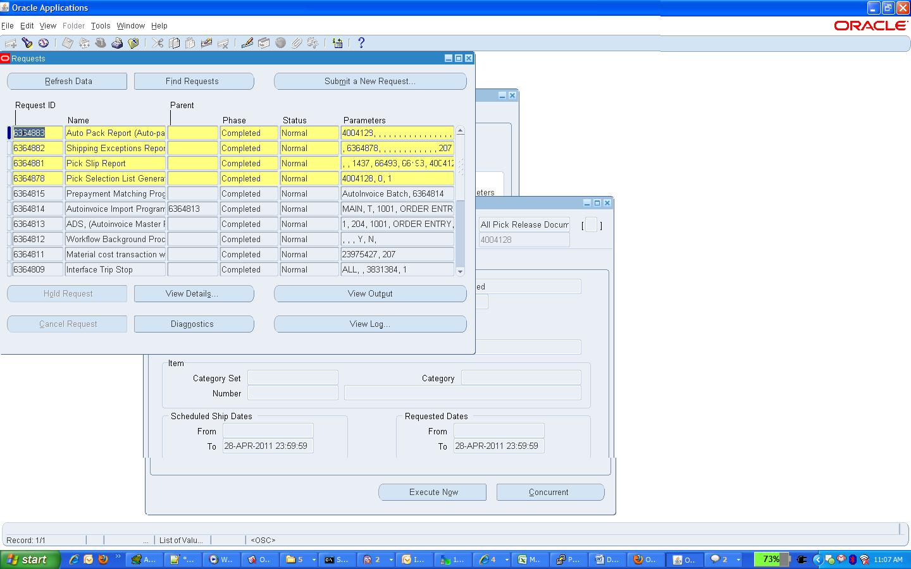Viewport: 911px width, 569px height.
Task: Click the Save toolbar icon
Action: [x=68, y=43]
